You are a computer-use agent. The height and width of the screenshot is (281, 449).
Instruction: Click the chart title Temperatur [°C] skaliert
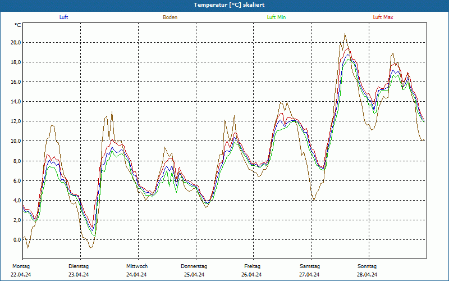click(229, 5)
